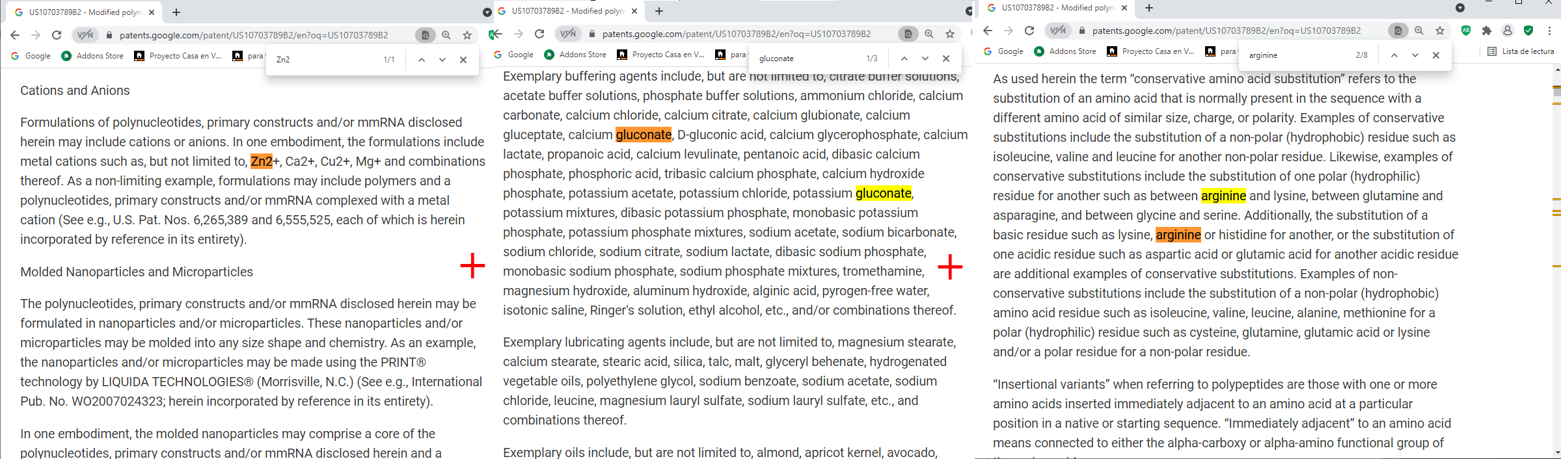
Task: Open Chrome's three-dot menu
Action: (1549, 31)
